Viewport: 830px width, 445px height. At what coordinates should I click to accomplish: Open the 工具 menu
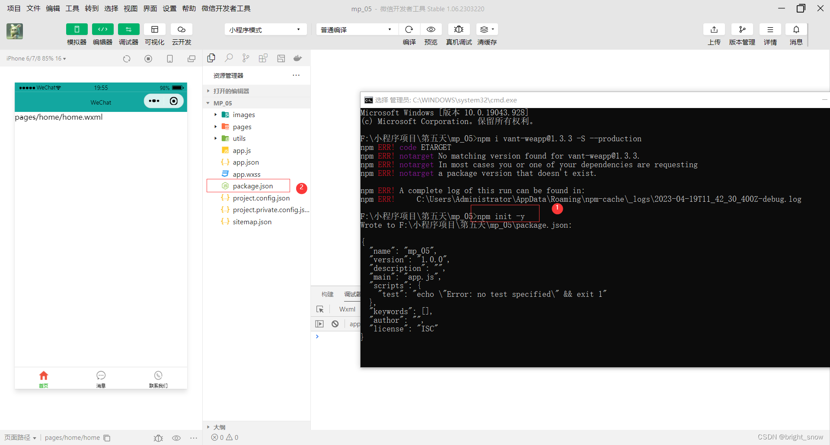click(x=72, y=8)
